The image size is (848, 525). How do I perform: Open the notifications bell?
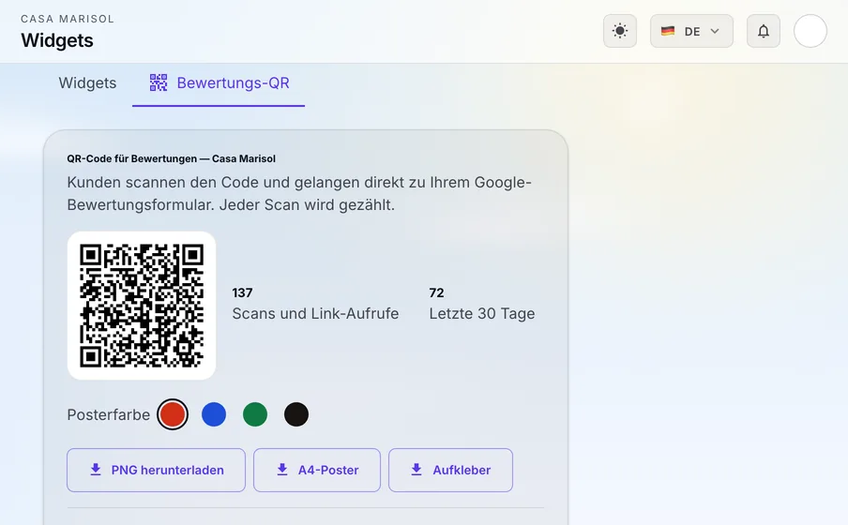tap(763, 31)
